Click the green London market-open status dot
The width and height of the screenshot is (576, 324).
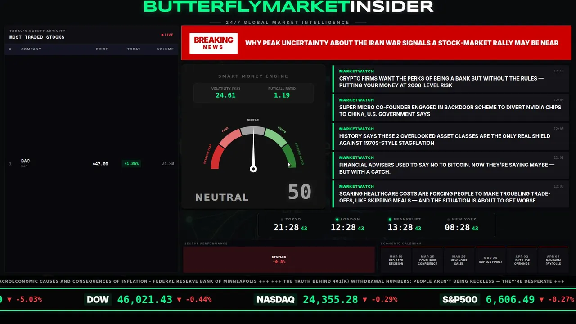[337, 220]
